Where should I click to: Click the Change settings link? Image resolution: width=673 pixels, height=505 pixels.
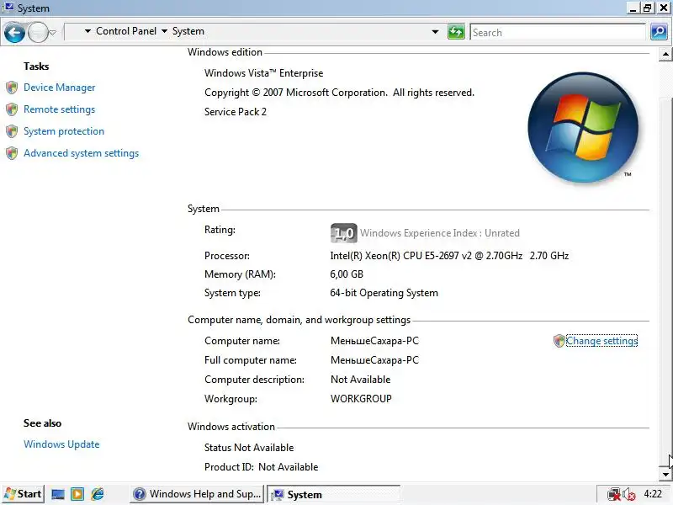coord(601,341)
